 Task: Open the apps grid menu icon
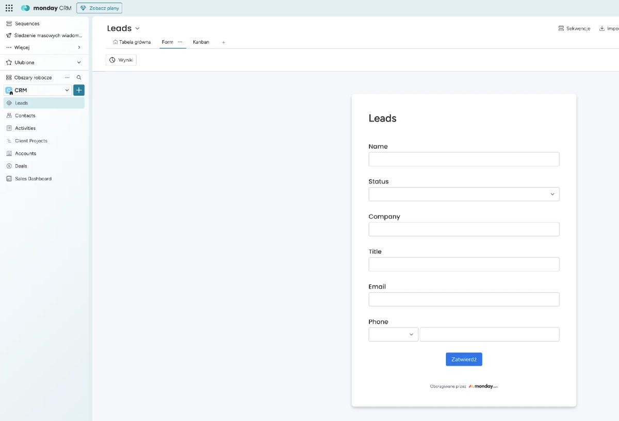pyautogui.click(x=9, y=8)
